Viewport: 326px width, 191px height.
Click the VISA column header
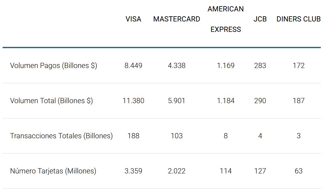coord(133,19)
